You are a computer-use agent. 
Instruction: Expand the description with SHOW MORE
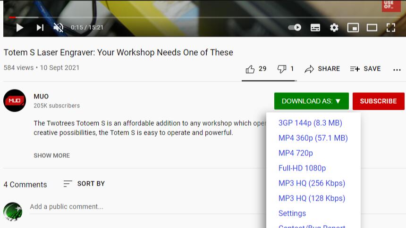(52, 155)
